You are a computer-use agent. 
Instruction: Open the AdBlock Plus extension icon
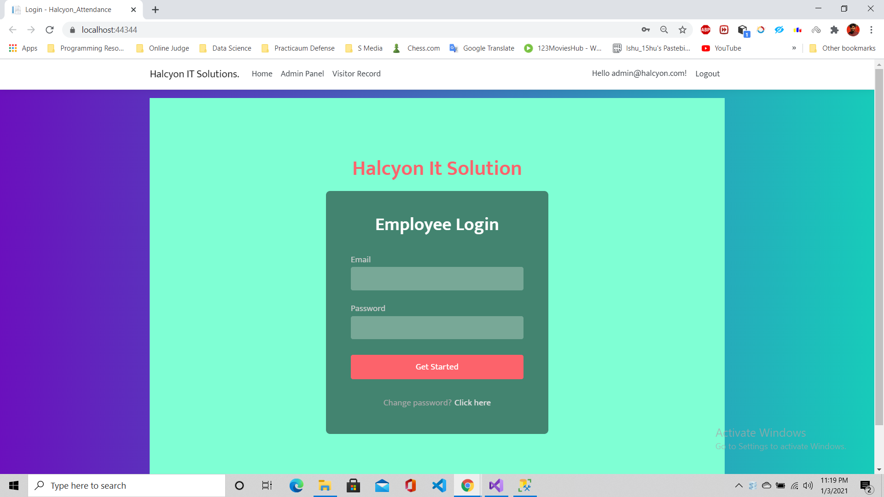tap(705, 30)
